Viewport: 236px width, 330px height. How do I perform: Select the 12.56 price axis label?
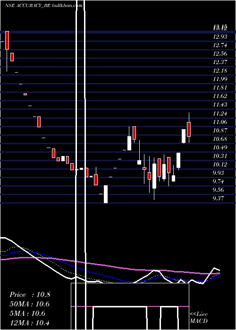point(220,53)
